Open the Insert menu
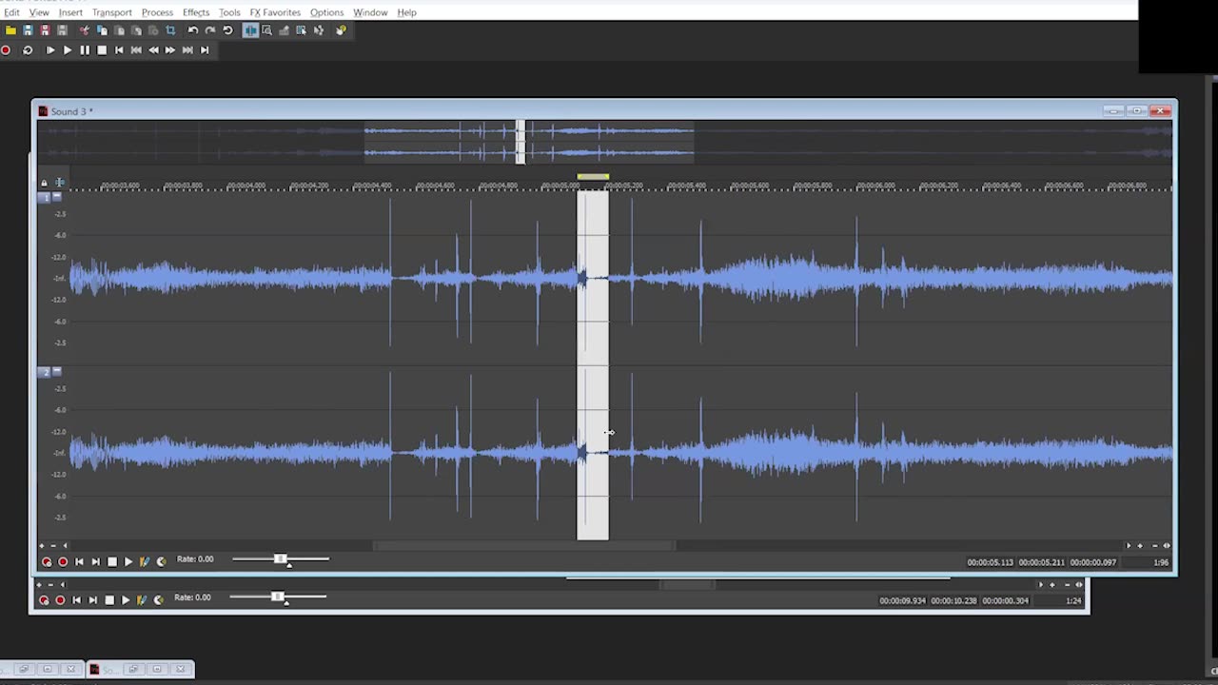Viewport: 1218px width, 685px height. coord(70,12)
